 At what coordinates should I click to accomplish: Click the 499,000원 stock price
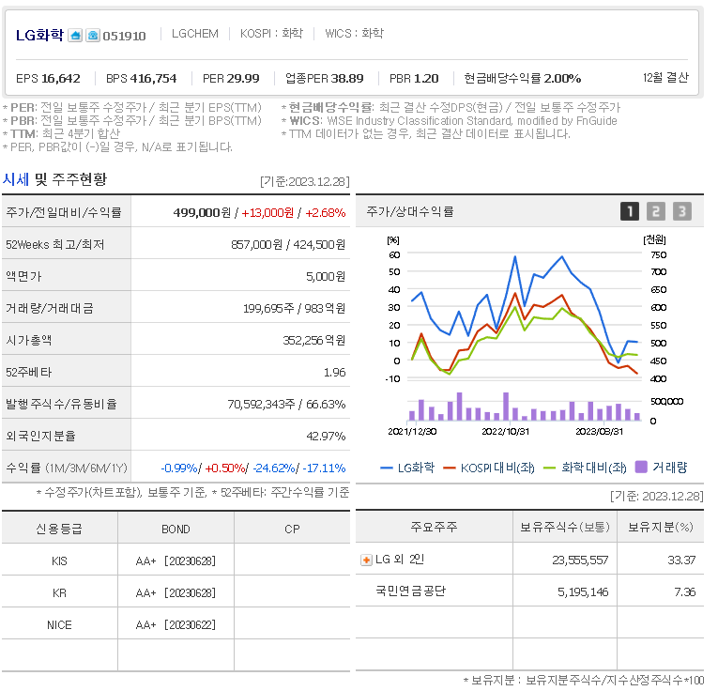(x=202, y=213)
